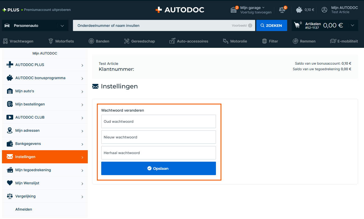This screenshot has width=364, height=219.
Task: Click the Opslaan save button
Action: click(x=158, y=168)
